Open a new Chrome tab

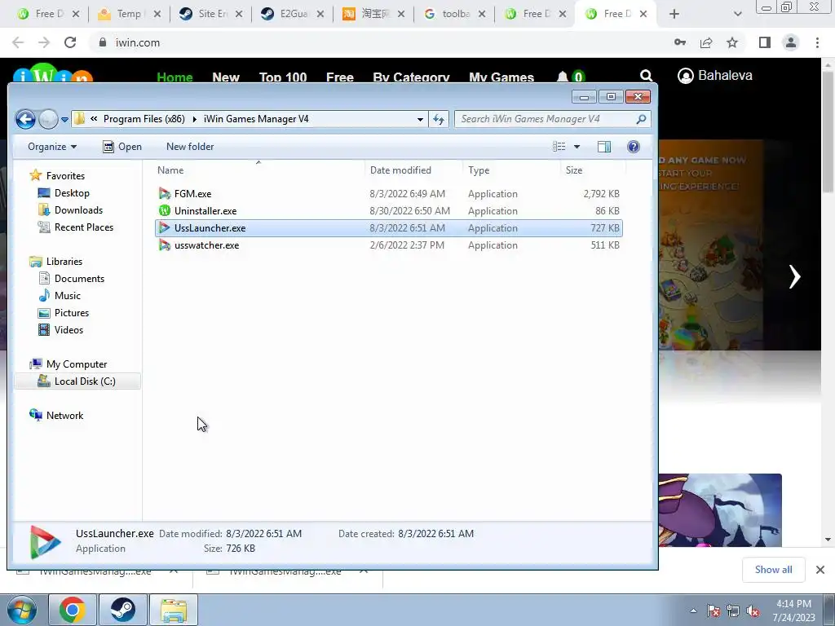click(674, 14)
